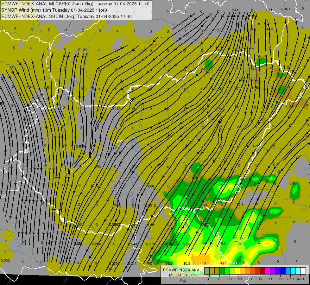
Task: Select the map value 0.134
Action: [82, 50]
